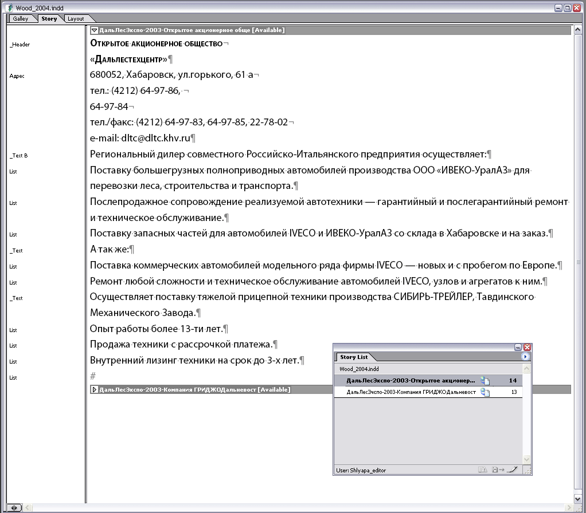
Task: Click the Wood_2004.indd window title text
Action: 40,8
